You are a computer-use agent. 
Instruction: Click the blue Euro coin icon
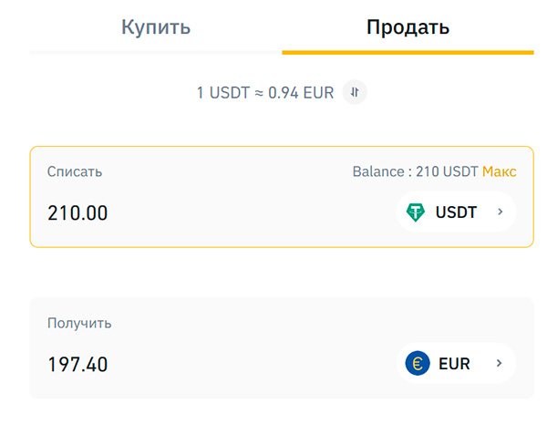pos(418,364)
